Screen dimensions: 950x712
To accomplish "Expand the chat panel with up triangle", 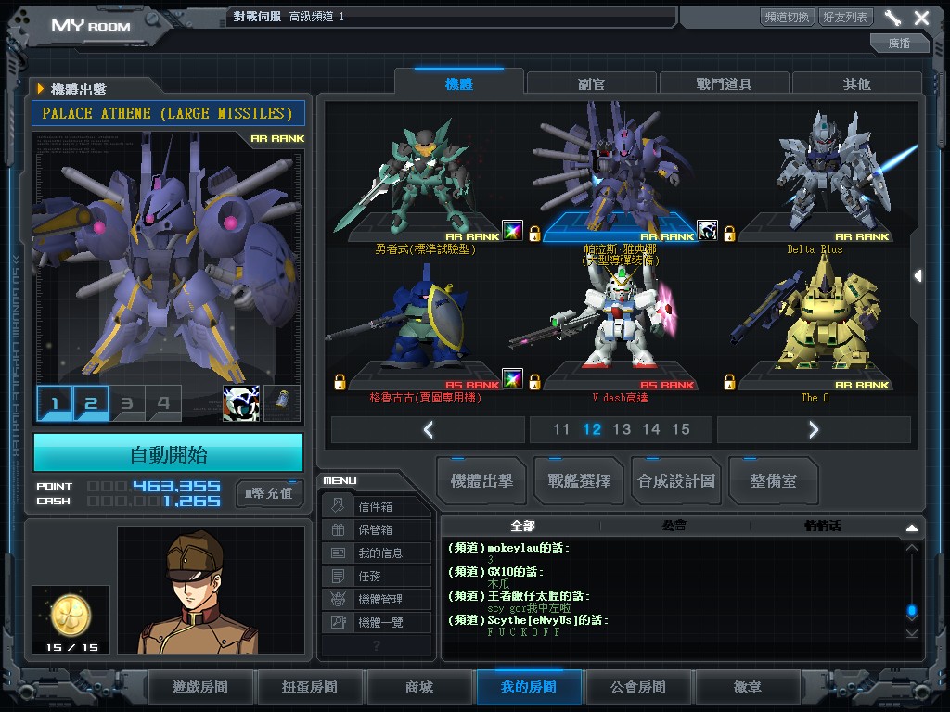I will [912, 528].
